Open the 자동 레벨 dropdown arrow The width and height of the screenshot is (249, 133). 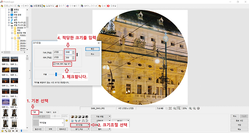point(110,116)
